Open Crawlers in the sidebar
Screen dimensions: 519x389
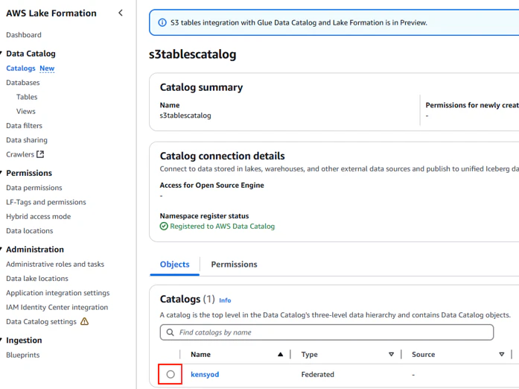coord(20,154)
